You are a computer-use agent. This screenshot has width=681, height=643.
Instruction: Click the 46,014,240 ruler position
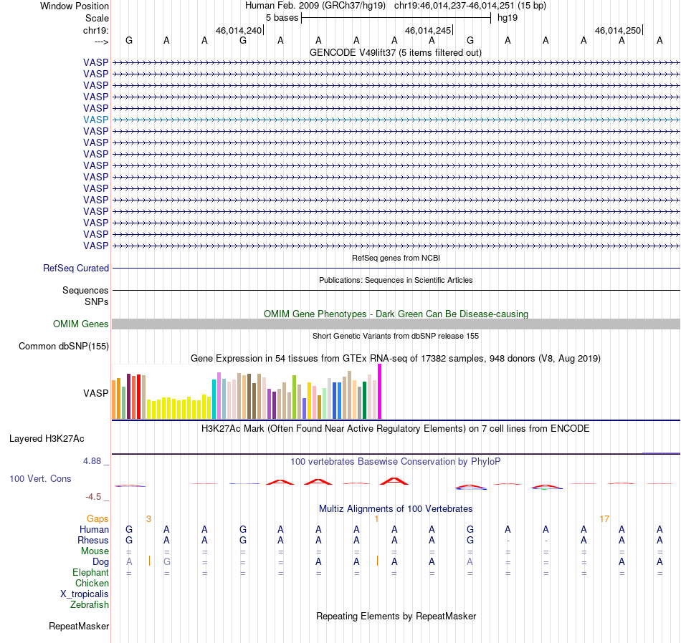(239, 30)
